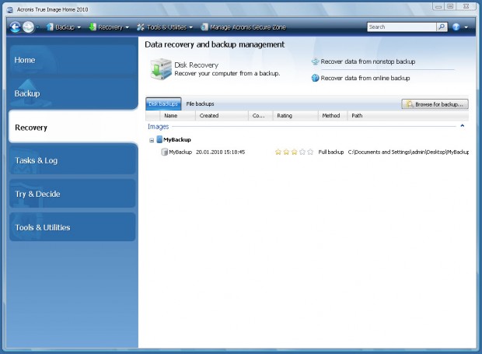The width and height of the screenshot is (482, 354).
Task: Open the Tools & Utilities sidebar section
Action: click(x=73, y=227)
